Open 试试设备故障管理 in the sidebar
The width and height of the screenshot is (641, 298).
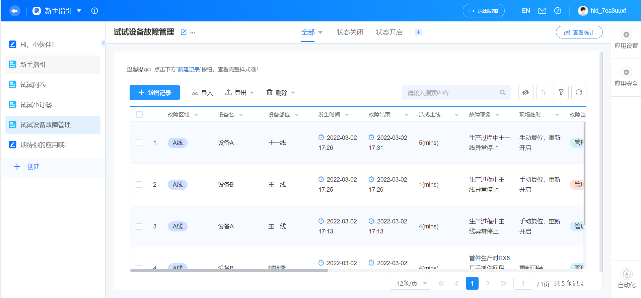[53, 125]
